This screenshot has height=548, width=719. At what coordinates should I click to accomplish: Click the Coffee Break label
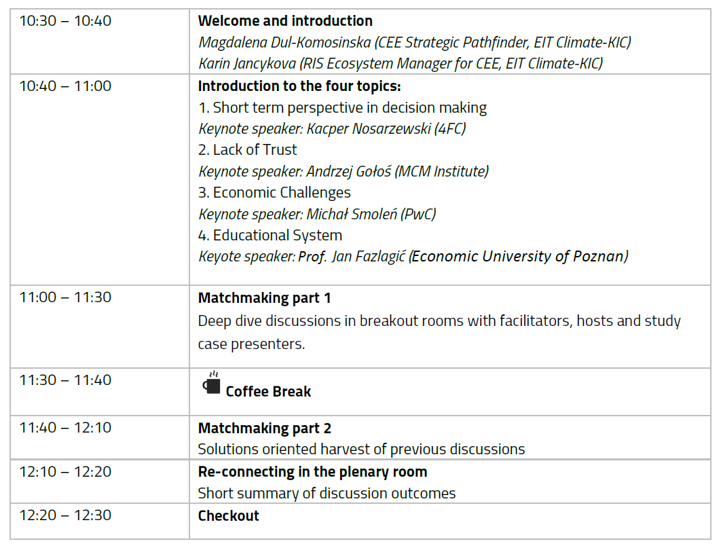click(x=268, y=391)
